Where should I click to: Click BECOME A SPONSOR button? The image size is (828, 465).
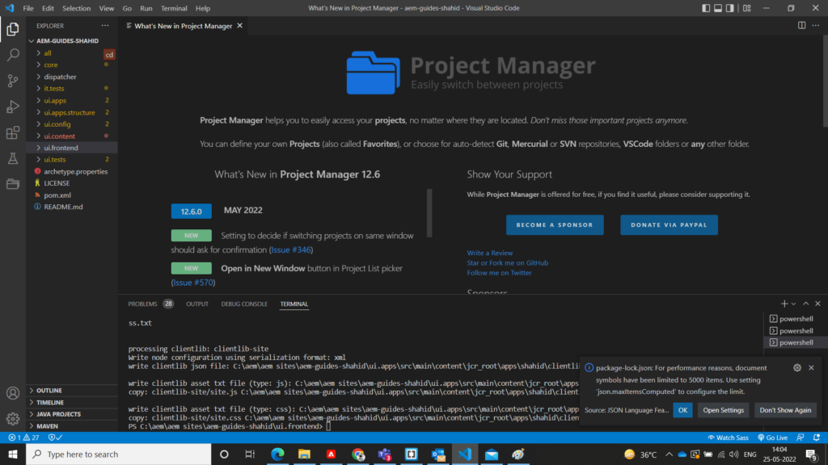(555, 225)
